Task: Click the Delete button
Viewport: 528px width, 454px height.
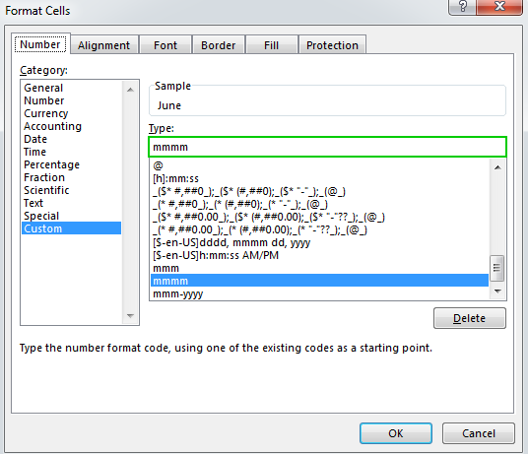Action: pyautogui.click(x=470, y=318)
